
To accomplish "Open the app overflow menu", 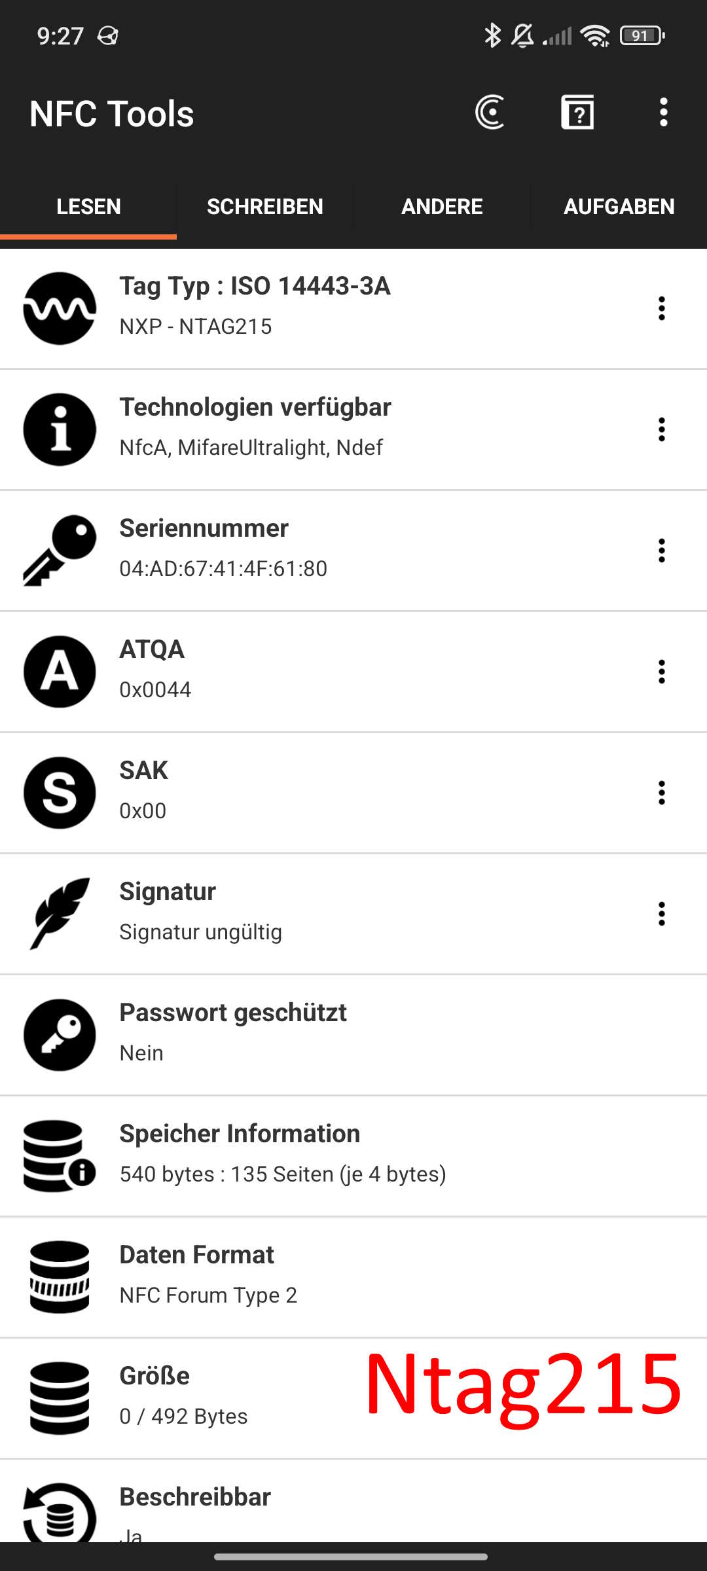I will pos(664,113).
